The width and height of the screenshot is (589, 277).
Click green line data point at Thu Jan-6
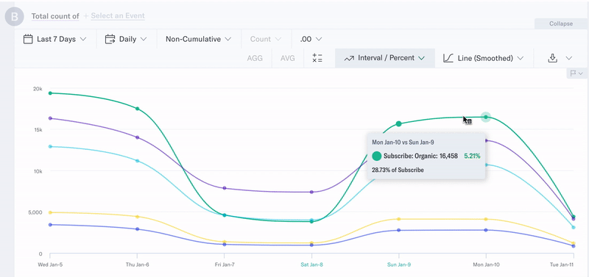pyautogui.click(x=138, y=109)
